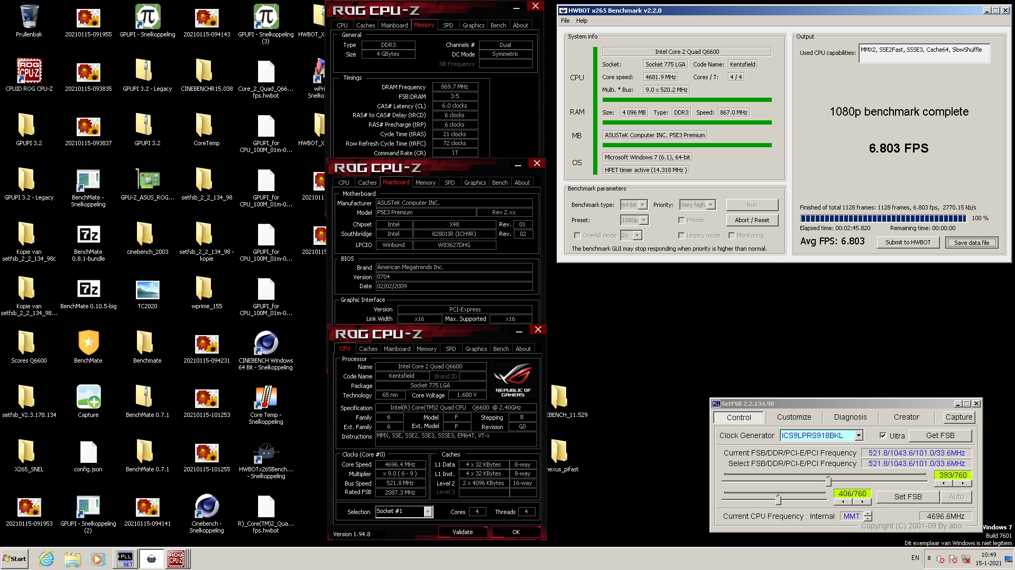Adjust the MMT frequency stepper in SetFSB
Viewport: 1015px width, 570px height.
(x=868, y=516)
